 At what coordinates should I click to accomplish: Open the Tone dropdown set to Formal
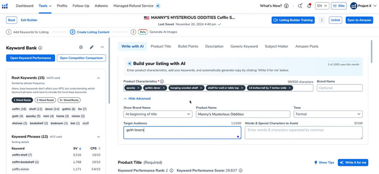(x=328, y=114)
